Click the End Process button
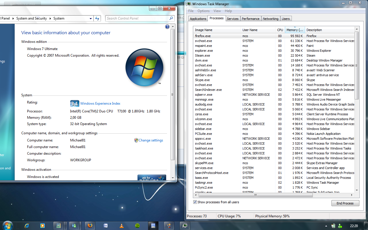The height and width of the screenshot is (230, 368). pos(345,203)
